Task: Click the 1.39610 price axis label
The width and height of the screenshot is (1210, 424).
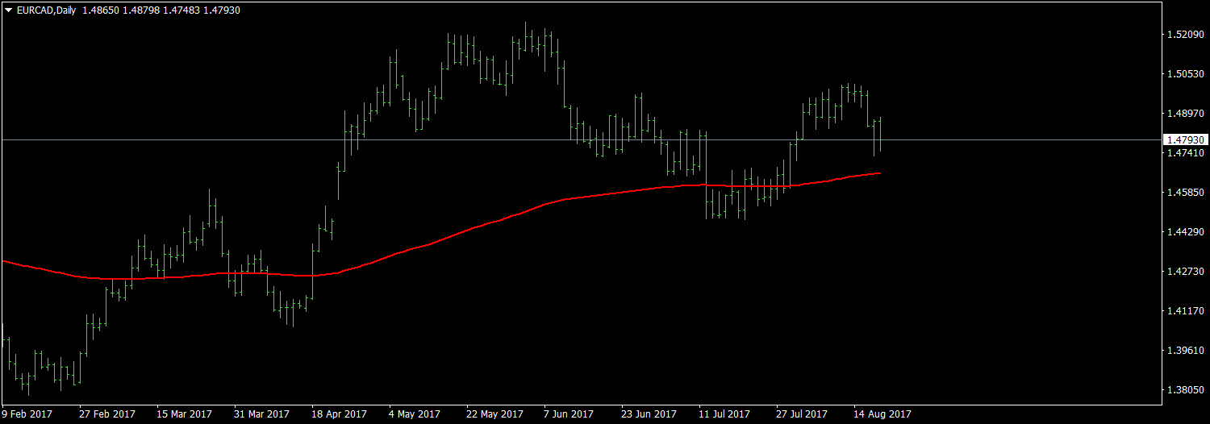Action: (1186, 351)
